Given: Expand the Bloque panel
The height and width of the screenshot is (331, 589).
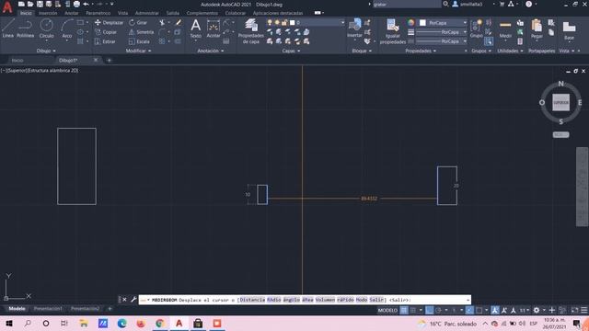Looking at the screenshot, I should [362, 51].
